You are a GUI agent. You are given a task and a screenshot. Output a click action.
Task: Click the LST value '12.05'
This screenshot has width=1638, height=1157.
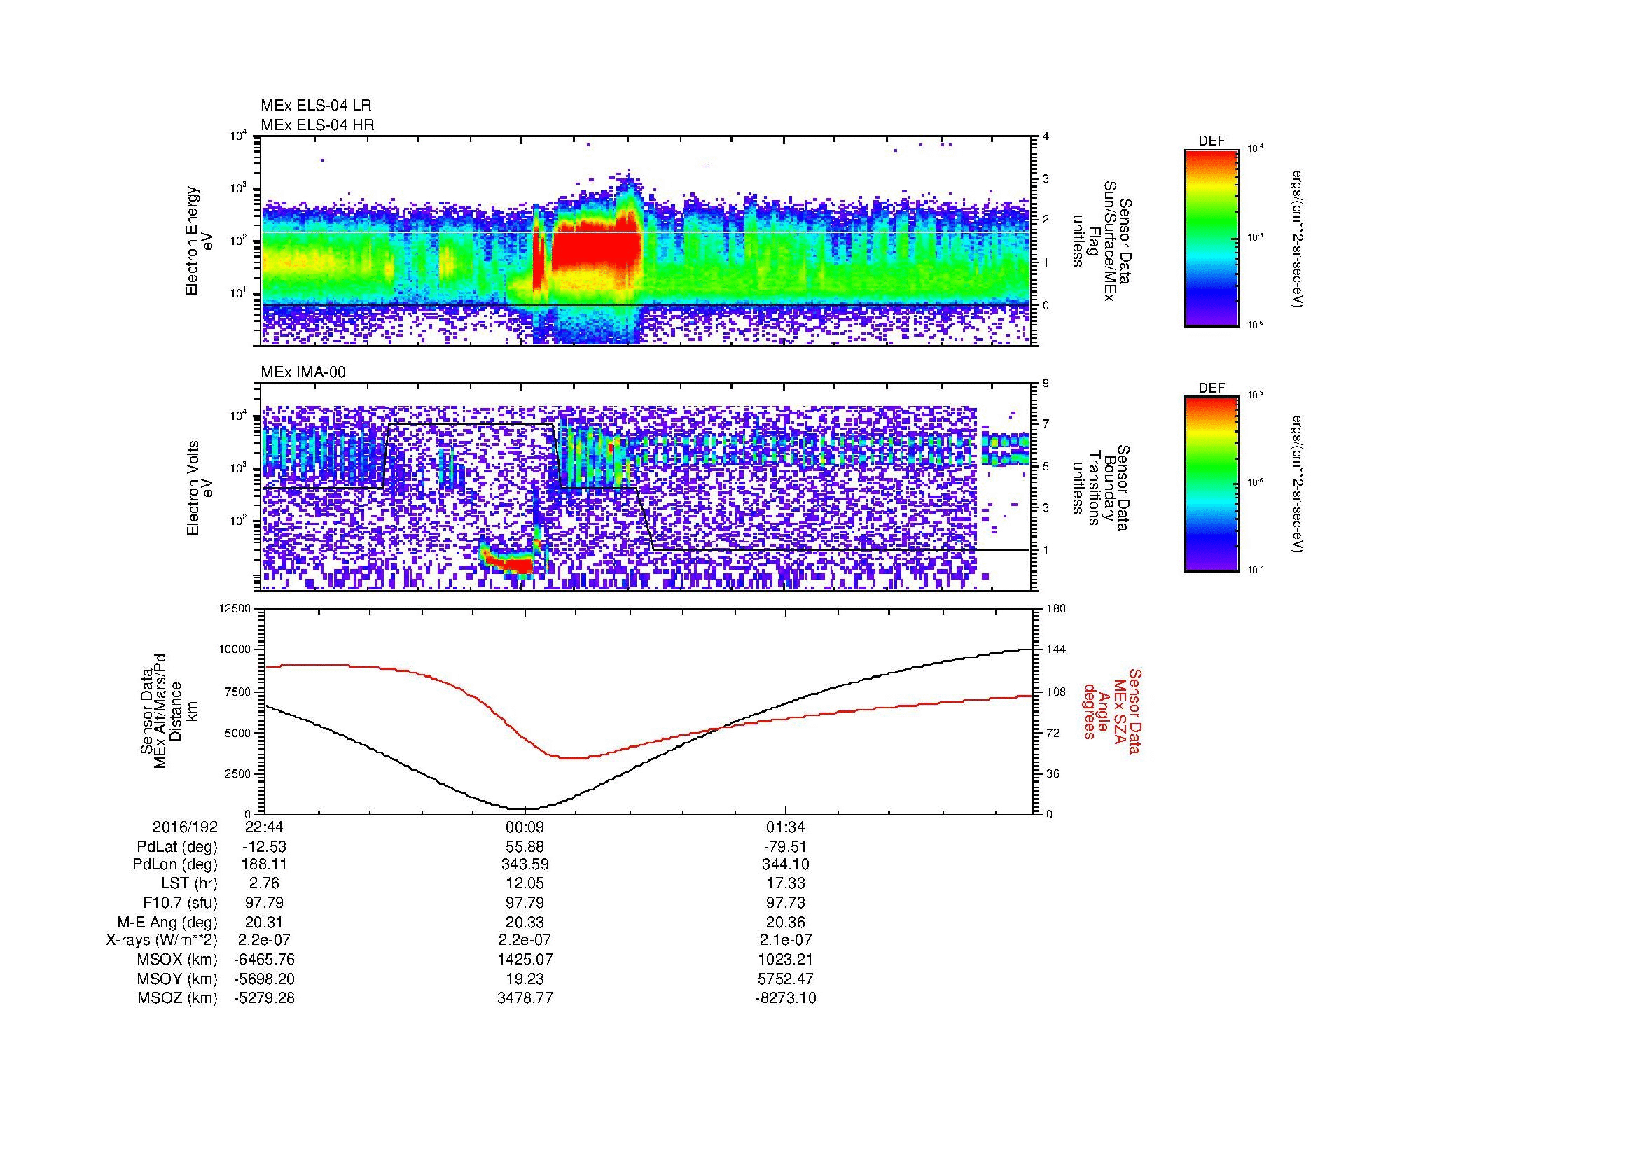click(x=525, y=884)
